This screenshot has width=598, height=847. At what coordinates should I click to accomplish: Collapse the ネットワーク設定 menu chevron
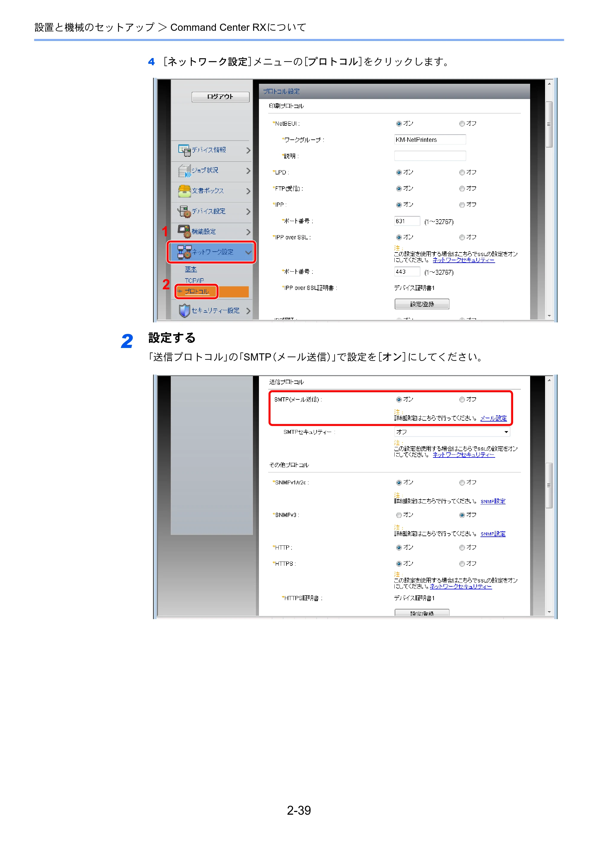pyautogui.click(x=248, y=252)
